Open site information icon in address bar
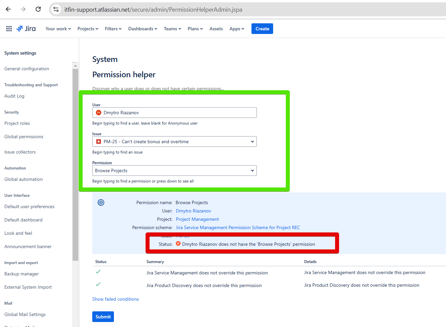Screen dimensions: 446x327 coord(56,9)
